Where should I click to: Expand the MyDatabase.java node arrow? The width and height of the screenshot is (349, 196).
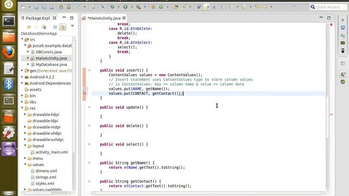point(28,64)
